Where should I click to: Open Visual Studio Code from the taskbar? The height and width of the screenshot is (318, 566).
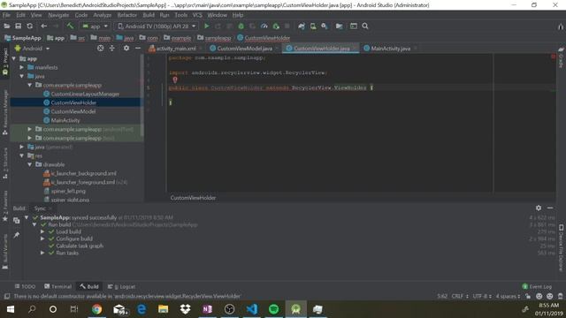click(x=251, y=309)
